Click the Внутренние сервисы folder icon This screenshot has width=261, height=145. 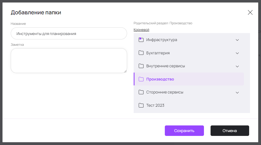pyautogui.click(x=141, y=66)
